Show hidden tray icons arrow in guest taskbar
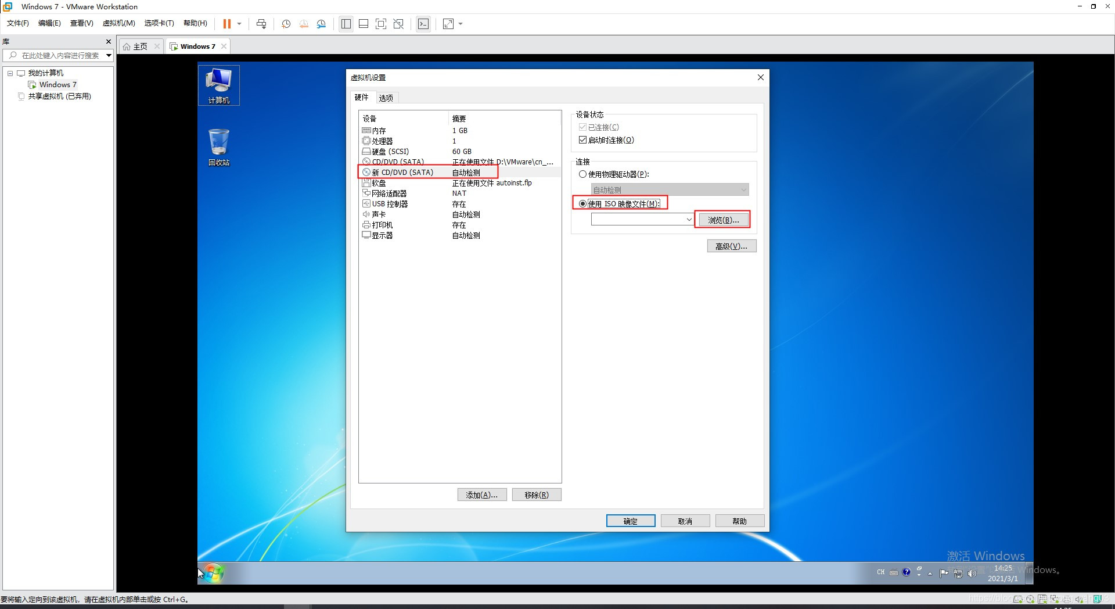The image size is (1115, 609). coord(930,573)
